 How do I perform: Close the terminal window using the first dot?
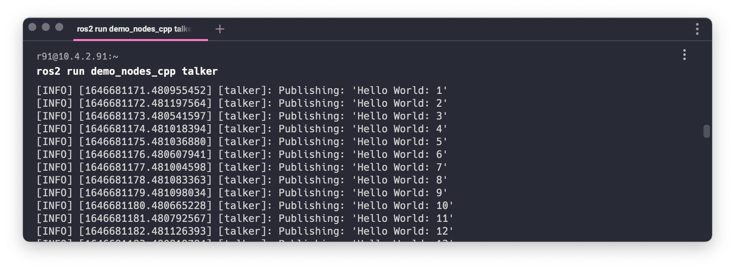pos(32,27)
